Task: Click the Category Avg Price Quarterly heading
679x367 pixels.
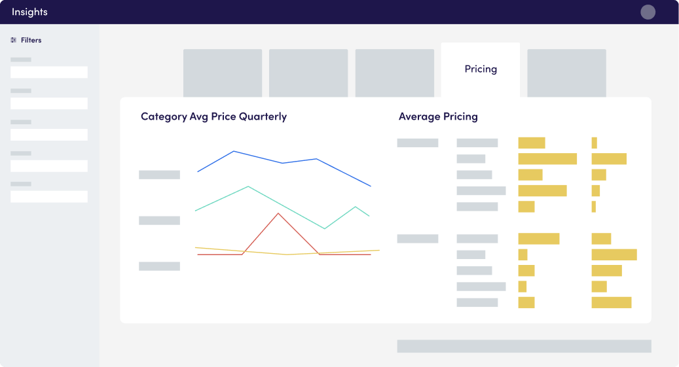Action: pos(214,117)
